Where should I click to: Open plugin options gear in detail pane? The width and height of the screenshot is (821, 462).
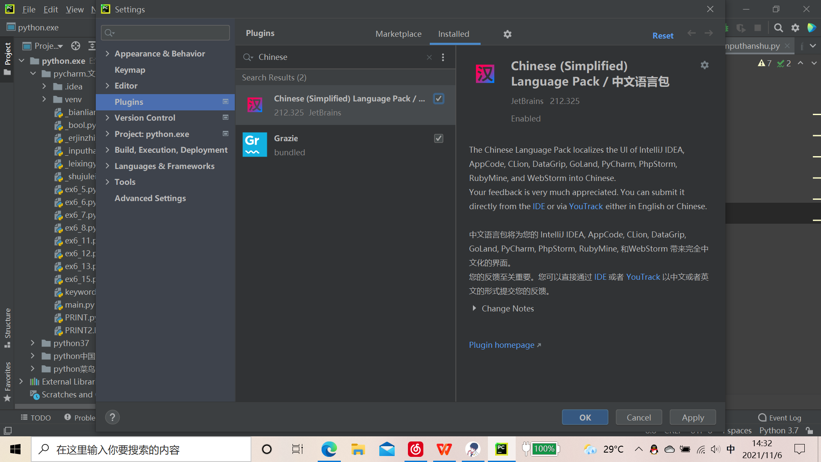tap(704, 65)
